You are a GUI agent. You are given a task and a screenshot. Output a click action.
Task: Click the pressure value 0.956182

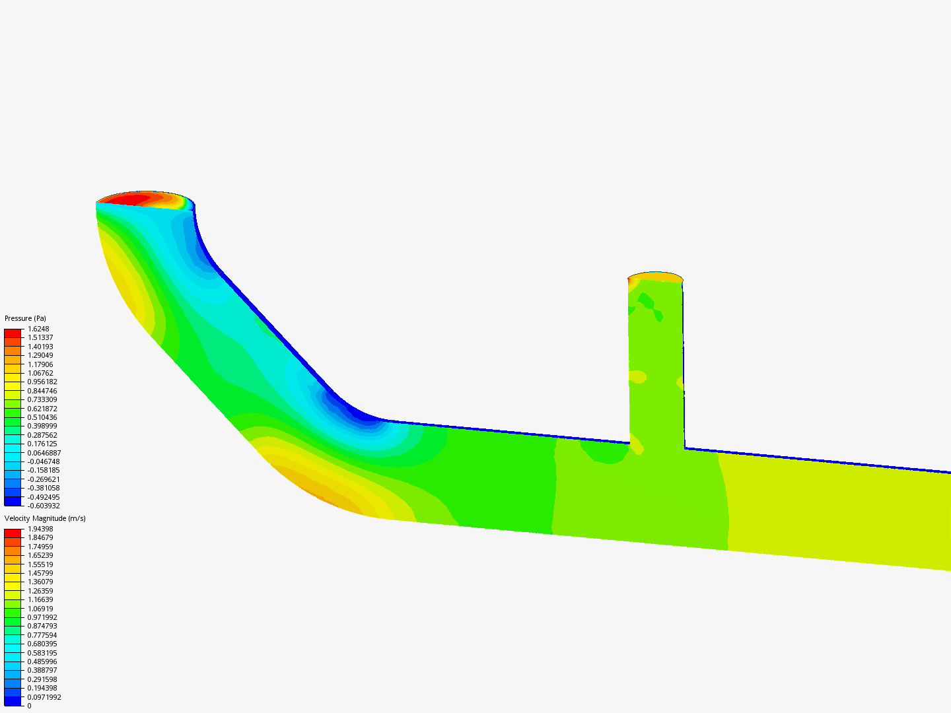(x=42, y=382)
